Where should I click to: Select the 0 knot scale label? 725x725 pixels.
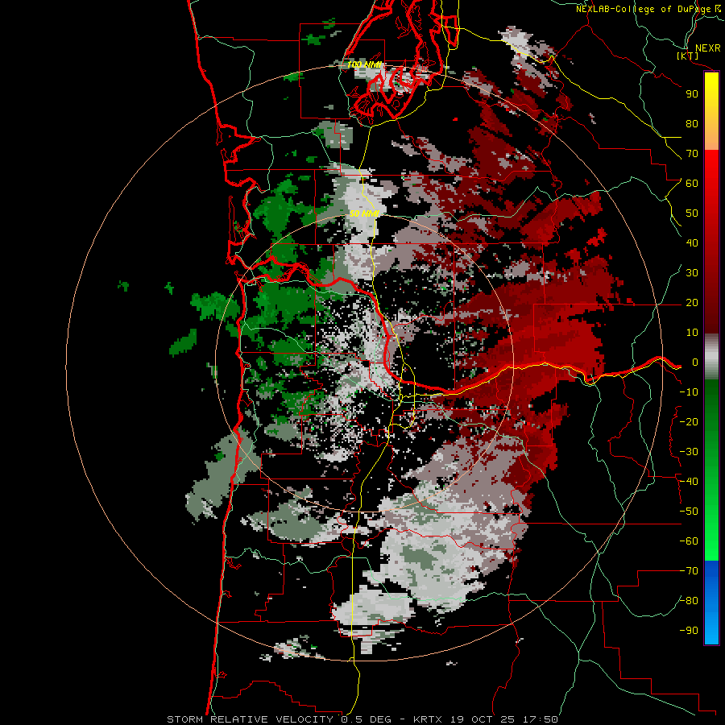pos(695,362)
